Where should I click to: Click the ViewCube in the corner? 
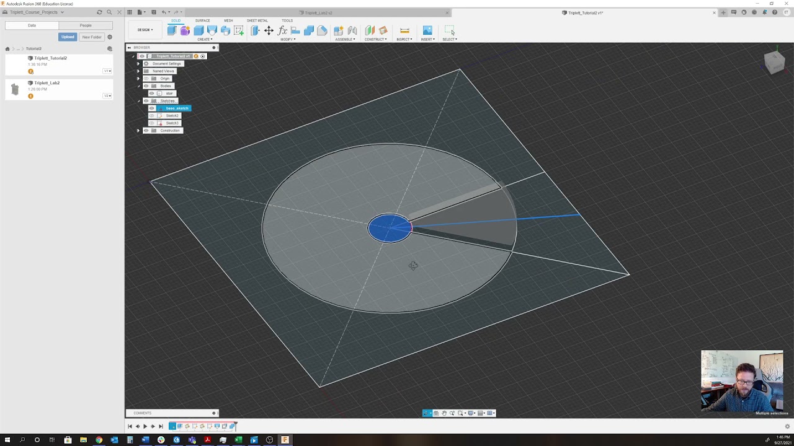click(x=775, y=61)
